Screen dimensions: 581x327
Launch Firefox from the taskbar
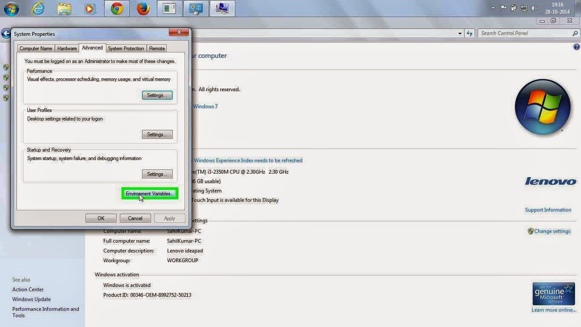[143, 8]
